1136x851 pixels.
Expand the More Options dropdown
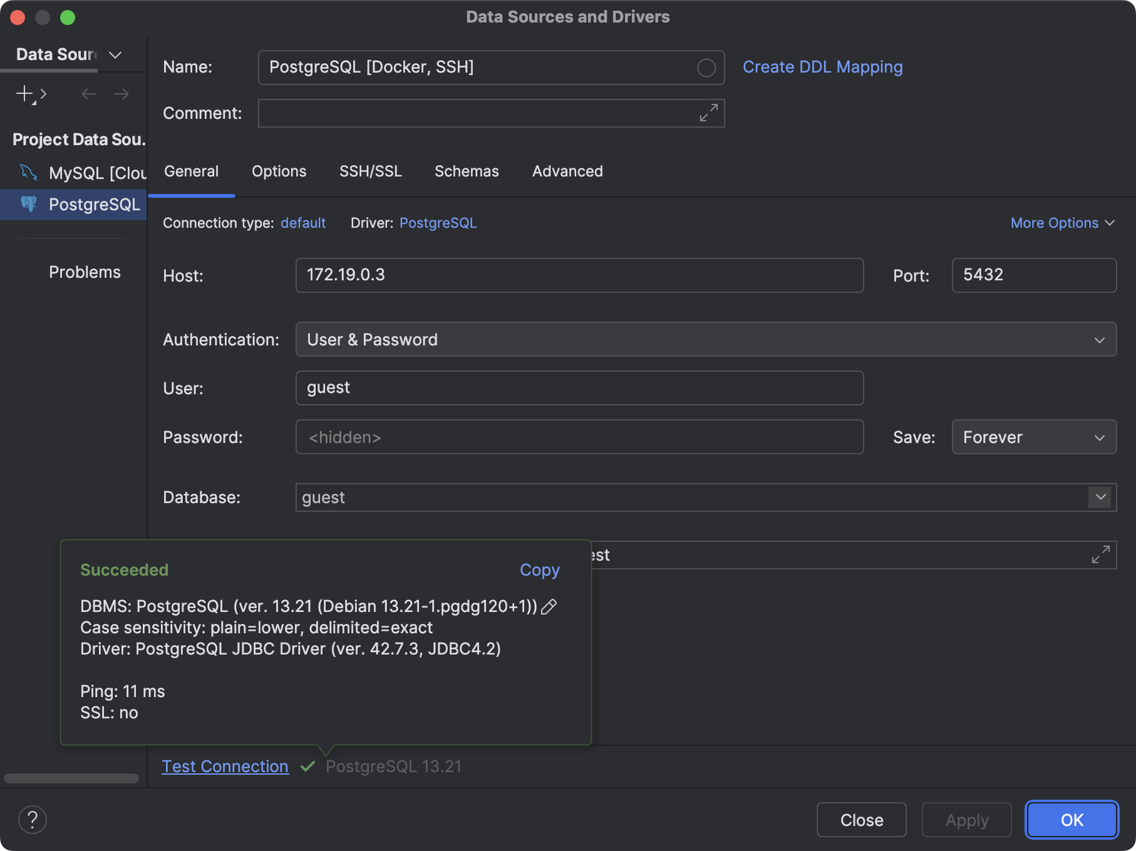click(x=1062, y=223)
